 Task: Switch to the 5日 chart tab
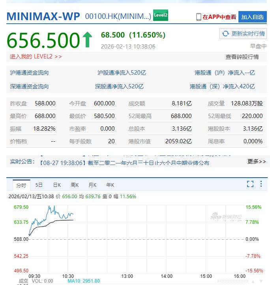pyautogui.click(x=39, y=185)
